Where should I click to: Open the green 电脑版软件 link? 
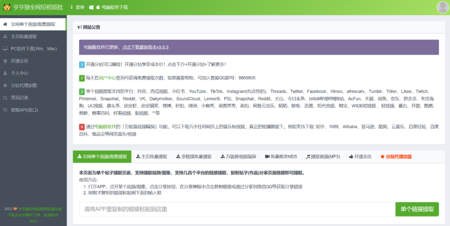tap(105, 127)
